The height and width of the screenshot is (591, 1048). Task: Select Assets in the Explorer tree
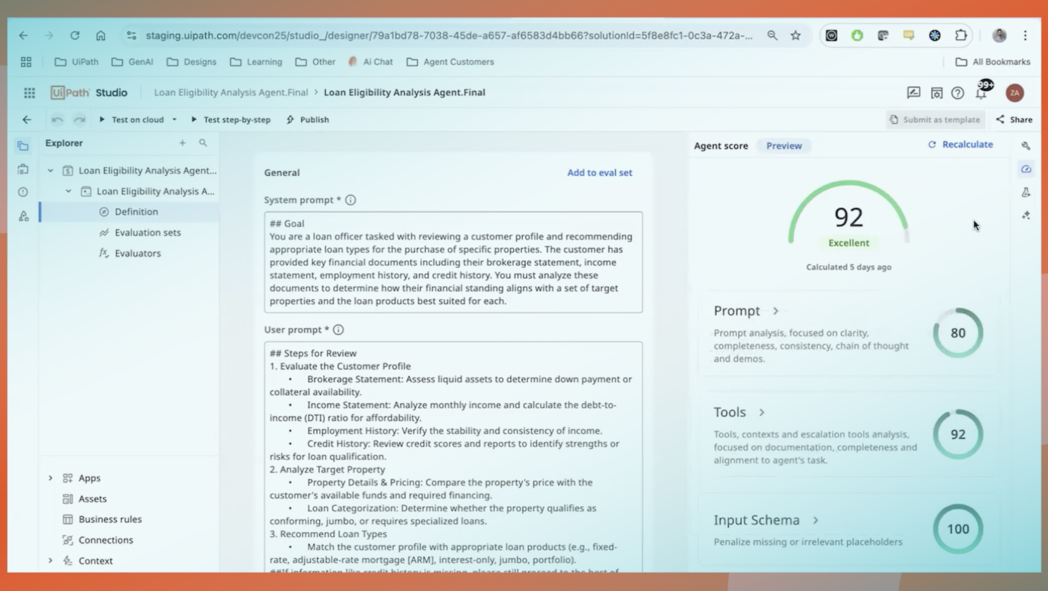click(92, 499)
